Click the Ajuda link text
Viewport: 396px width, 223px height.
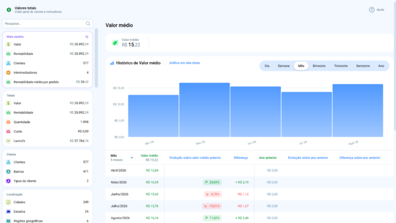[x=380, y=10]
